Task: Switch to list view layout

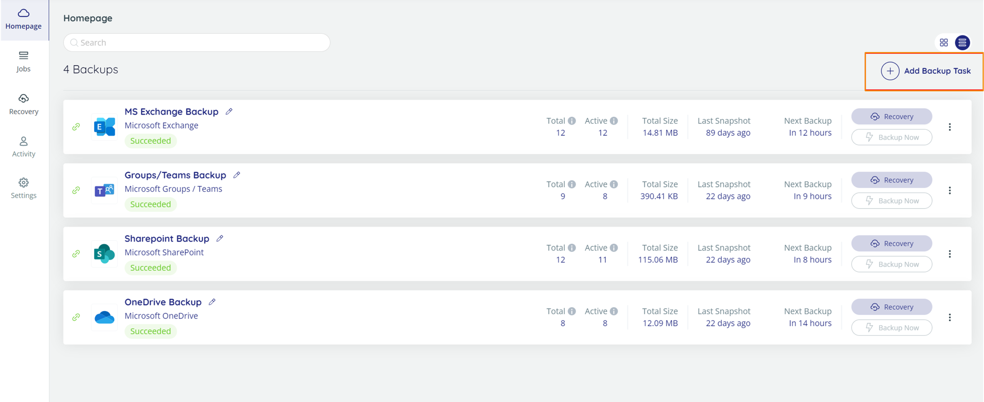Action: tap(962, 42)
